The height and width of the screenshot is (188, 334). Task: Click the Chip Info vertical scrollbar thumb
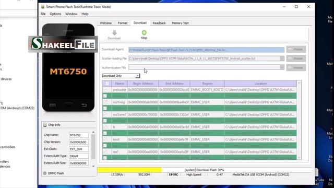(93, 147)
